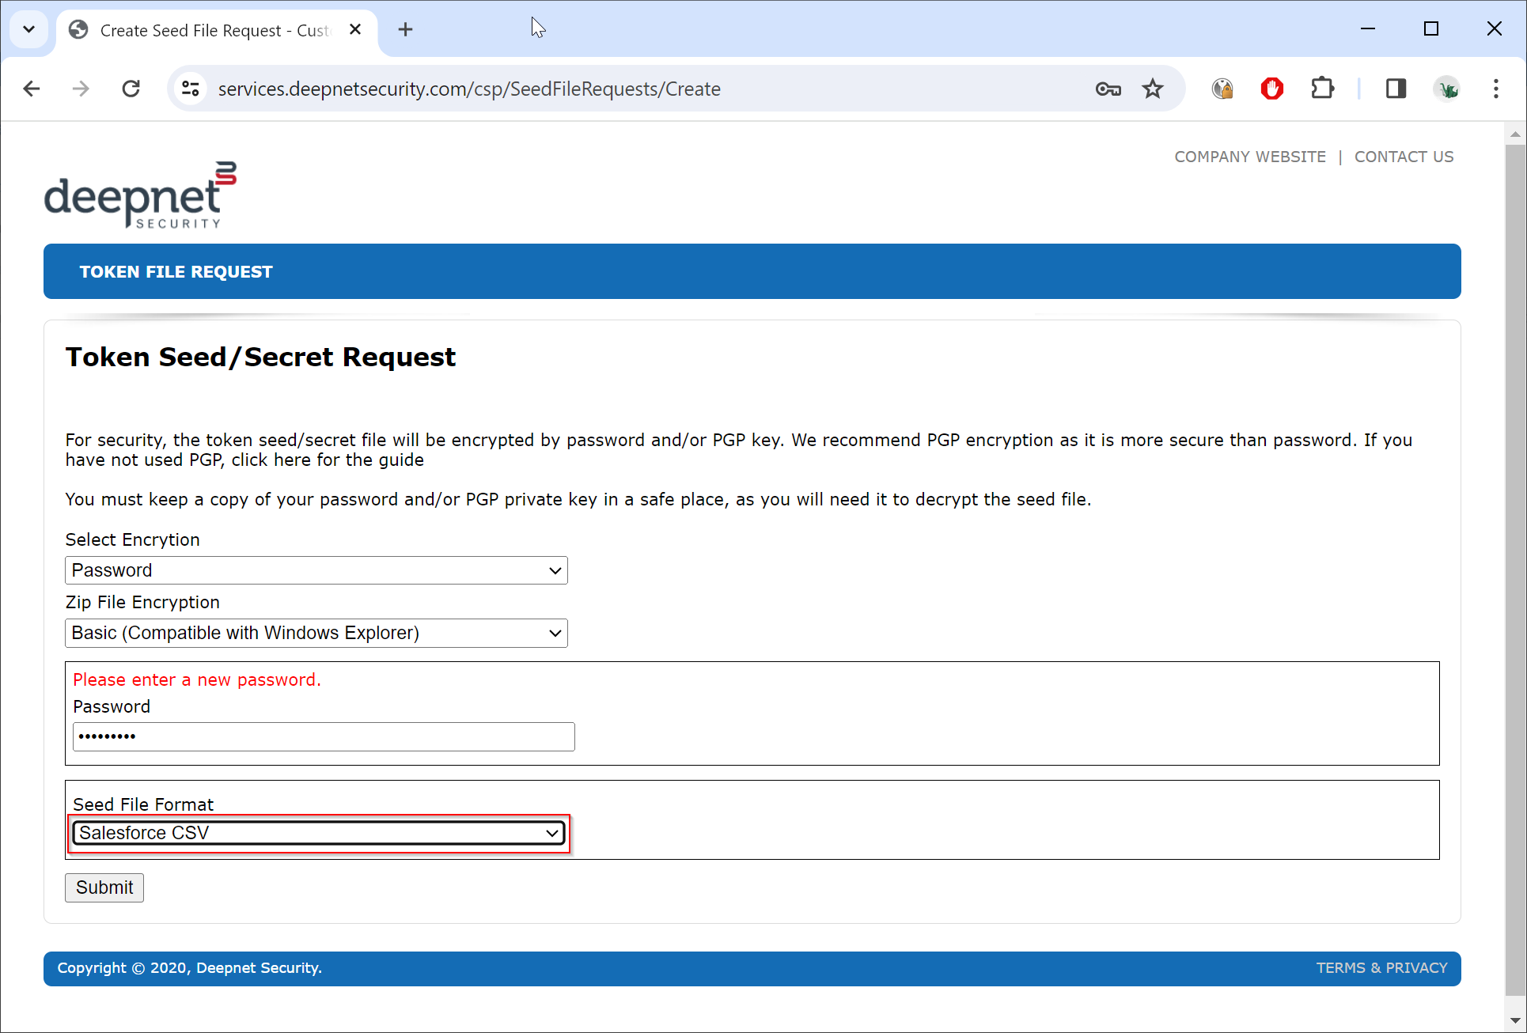Toggle the browser side panel
The height and width of the screenshot is (1033, 1527).
[x=1396, y=89]
